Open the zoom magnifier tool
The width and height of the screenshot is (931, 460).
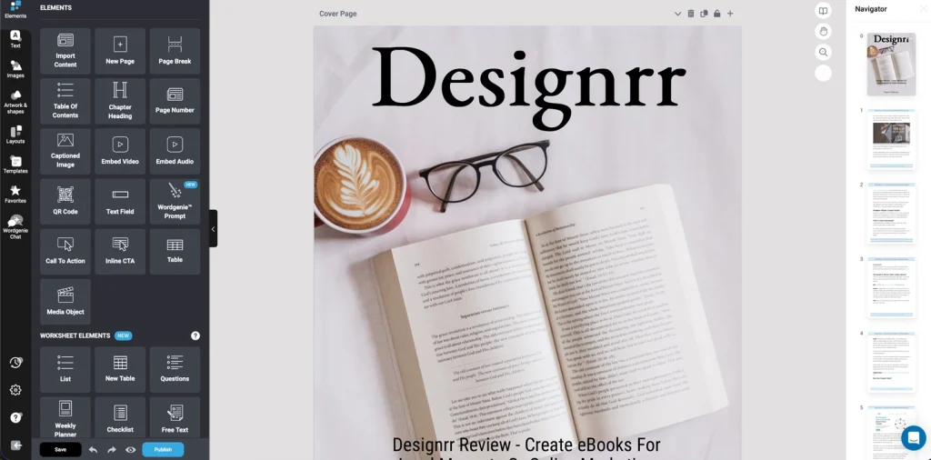[x=823, y=52]
